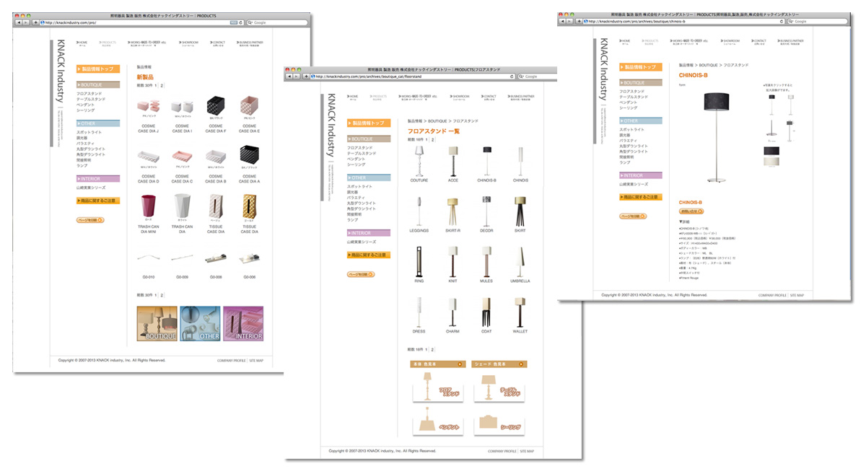Click the BOUTIQUE category banner image at bottom left
This screenshot has height=474, width=866.
[157, 324]
